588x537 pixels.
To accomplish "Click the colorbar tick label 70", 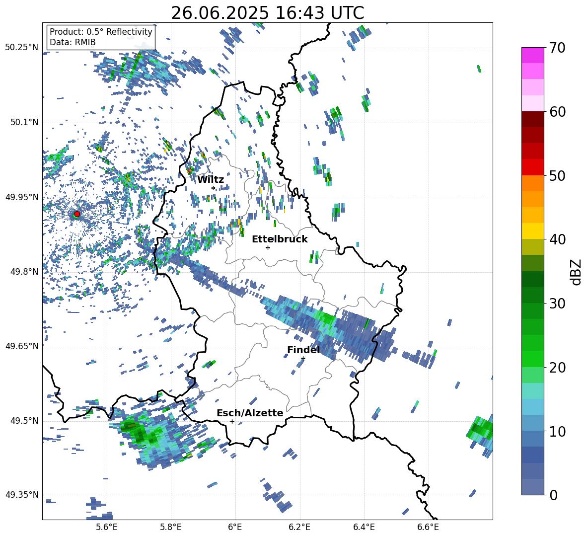I will coord(557,48).
